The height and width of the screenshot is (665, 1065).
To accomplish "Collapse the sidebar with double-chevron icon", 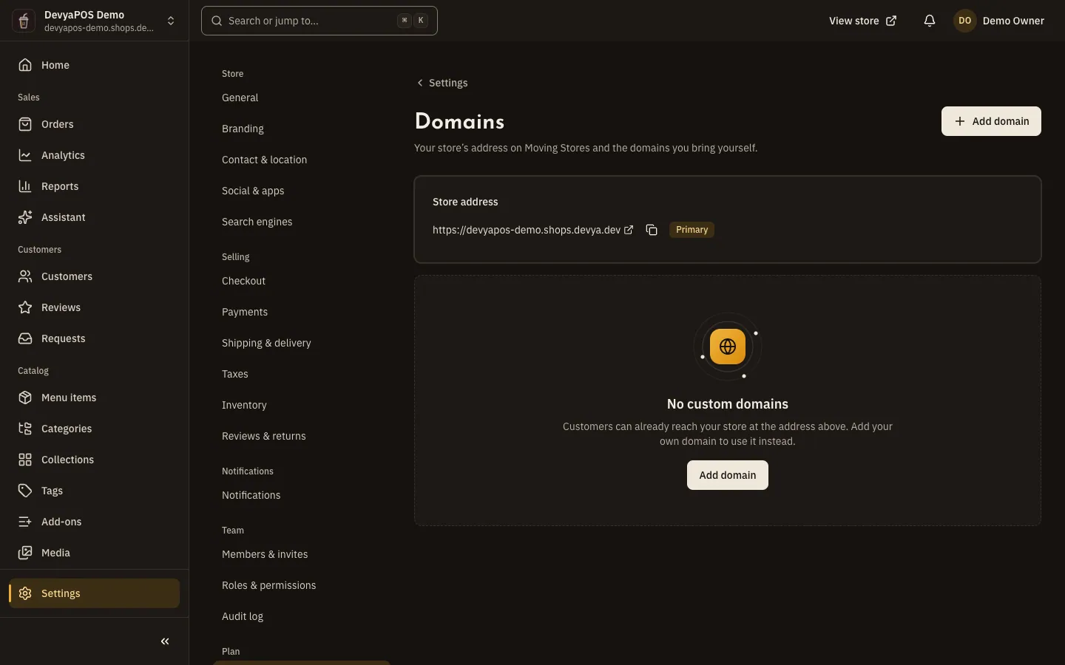I will 165,641.
